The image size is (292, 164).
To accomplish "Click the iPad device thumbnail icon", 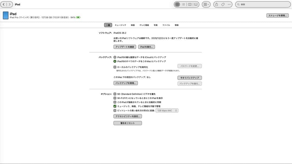I will tap(6, 15).
